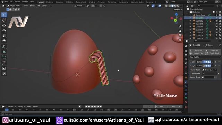Open the outliner filter dropdown
The image size is (222, 125).
click(x=218, y=6)
